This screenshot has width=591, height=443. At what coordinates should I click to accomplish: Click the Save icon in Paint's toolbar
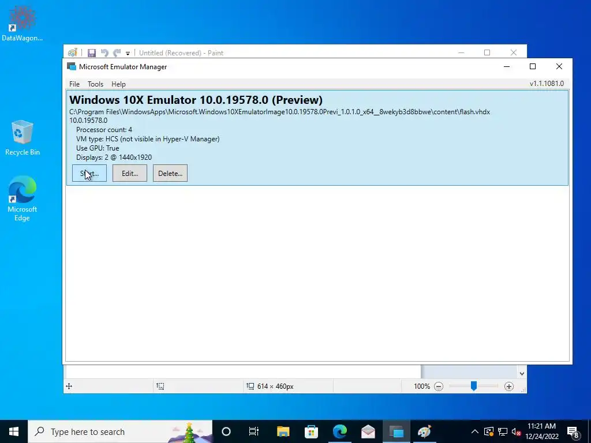92,52
